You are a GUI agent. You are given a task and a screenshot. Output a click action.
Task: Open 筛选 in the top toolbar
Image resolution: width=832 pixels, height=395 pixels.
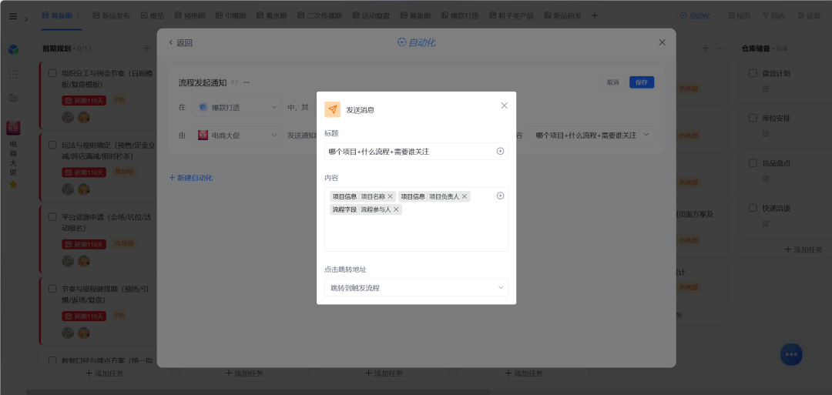[x=773, y=16]
